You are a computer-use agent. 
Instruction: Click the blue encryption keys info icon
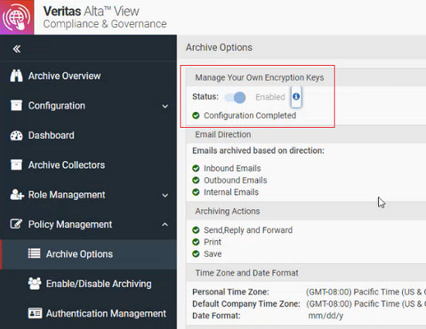[x=296, y=96]
